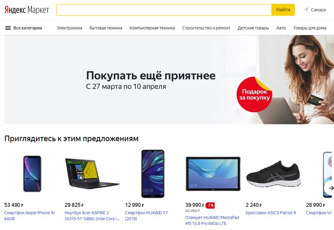
Task: Open the HUAWEI Y7 phone image
Action: pyautogui.click(x=153, y=174)
